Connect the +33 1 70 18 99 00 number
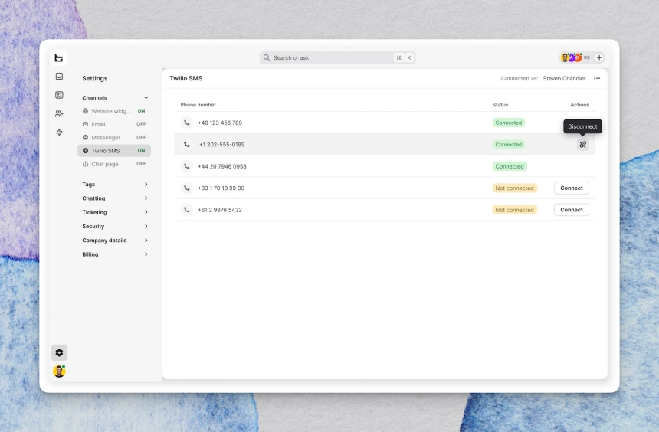Screen dimensions: 659x432 [571, 188]
